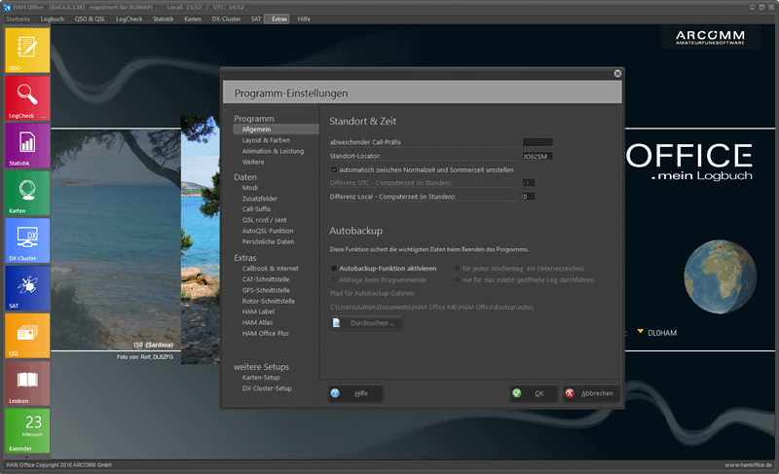Confirm settings with OK button

[x=533, y=393]
